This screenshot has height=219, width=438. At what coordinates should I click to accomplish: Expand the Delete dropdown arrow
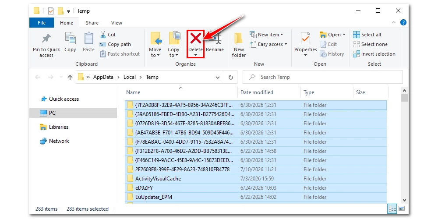[x=195, y=55]
